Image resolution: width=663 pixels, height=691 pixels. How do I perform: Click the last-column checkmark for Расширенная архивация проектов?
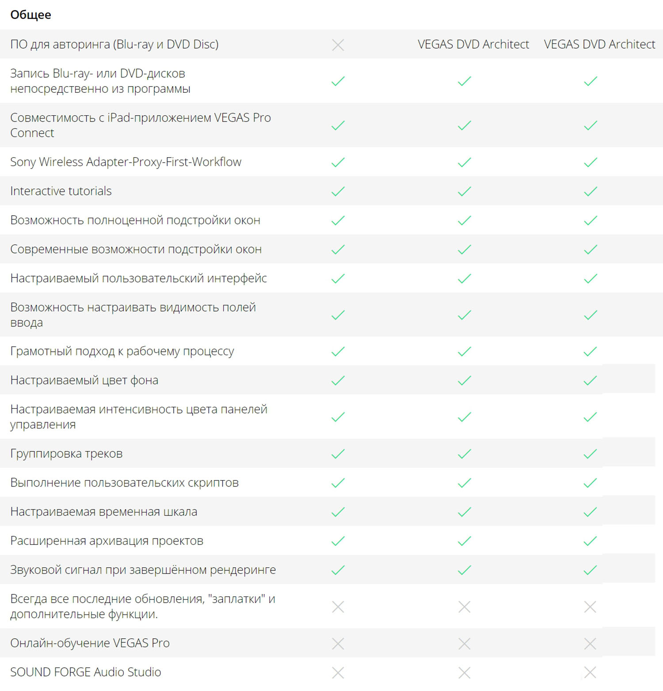[591, 541]
